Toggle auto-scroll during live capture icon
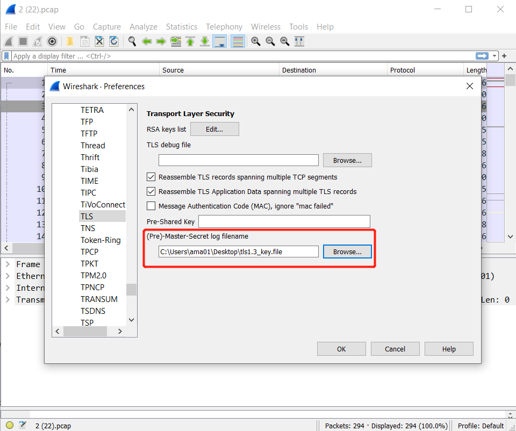 (x=219, y=41)
